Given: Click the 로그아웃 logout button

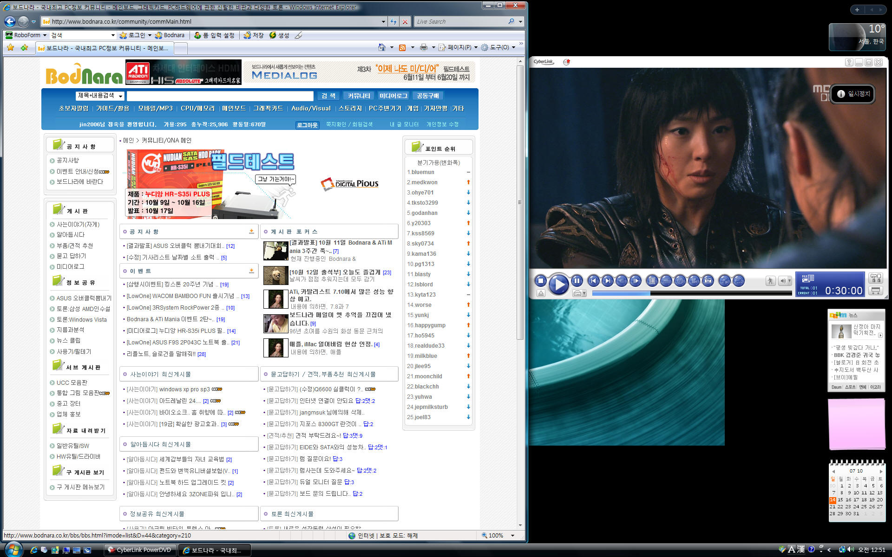Looking at the screenshot, I should pos(307,125).
